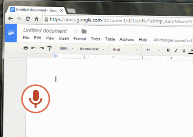Open the View menu
The image size is (193, 137).
(50, 38)
